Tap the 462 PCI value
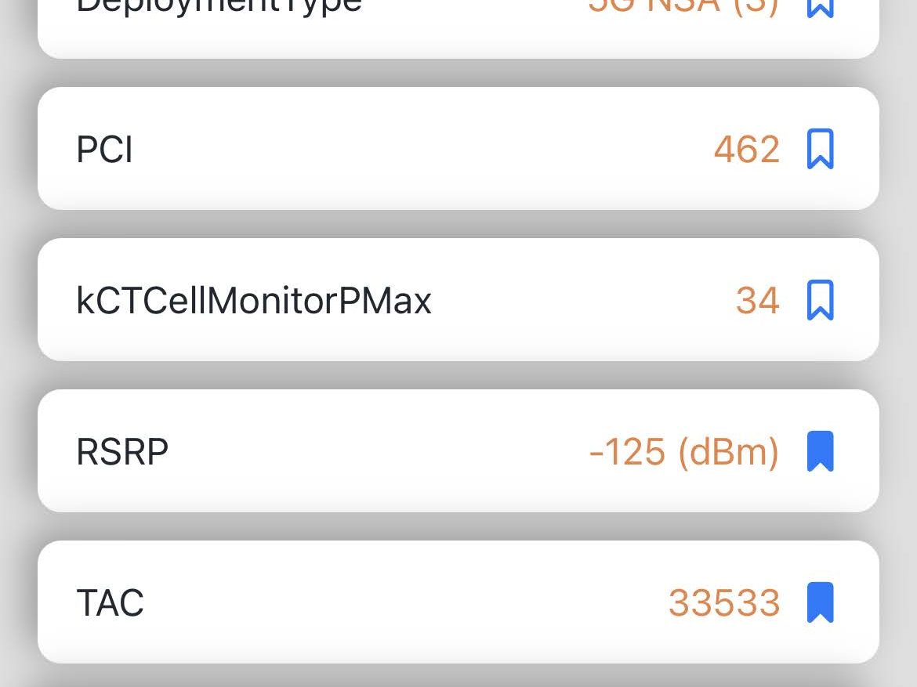Screen dimensions: 917x687 747,149
